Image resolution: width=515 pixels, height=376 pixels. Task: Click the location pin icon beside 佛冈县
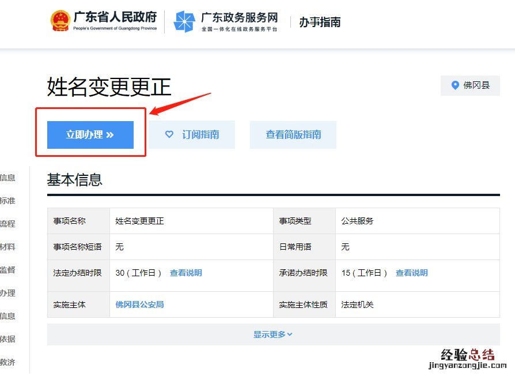(455, 85)
